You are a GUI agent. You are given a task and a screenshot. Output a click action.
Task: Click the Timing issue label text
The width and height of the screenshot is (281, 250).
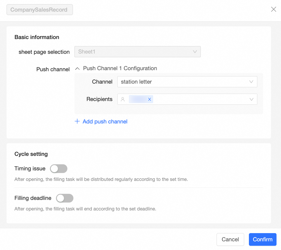coord(30,169)
